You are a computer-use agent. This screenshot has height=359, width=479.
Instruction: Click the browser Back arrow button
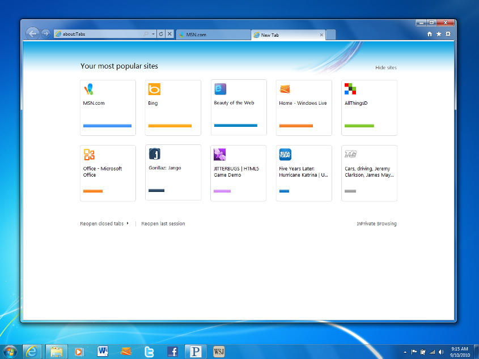(33, 33)
